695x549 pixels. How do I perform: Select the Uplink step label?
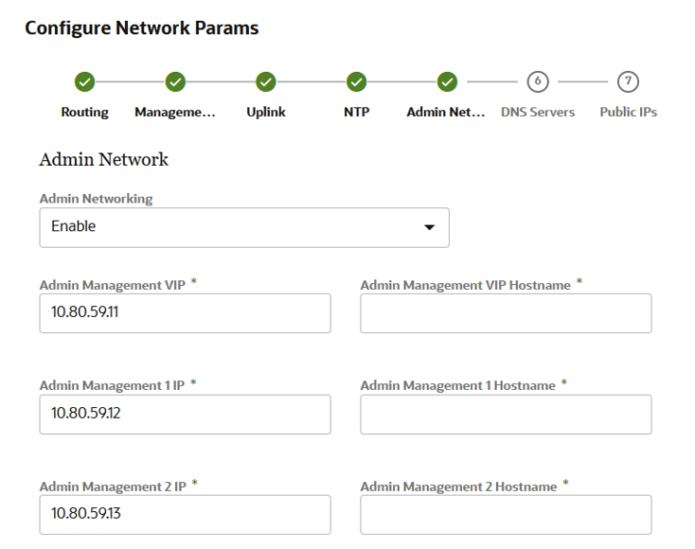point(266,112)
